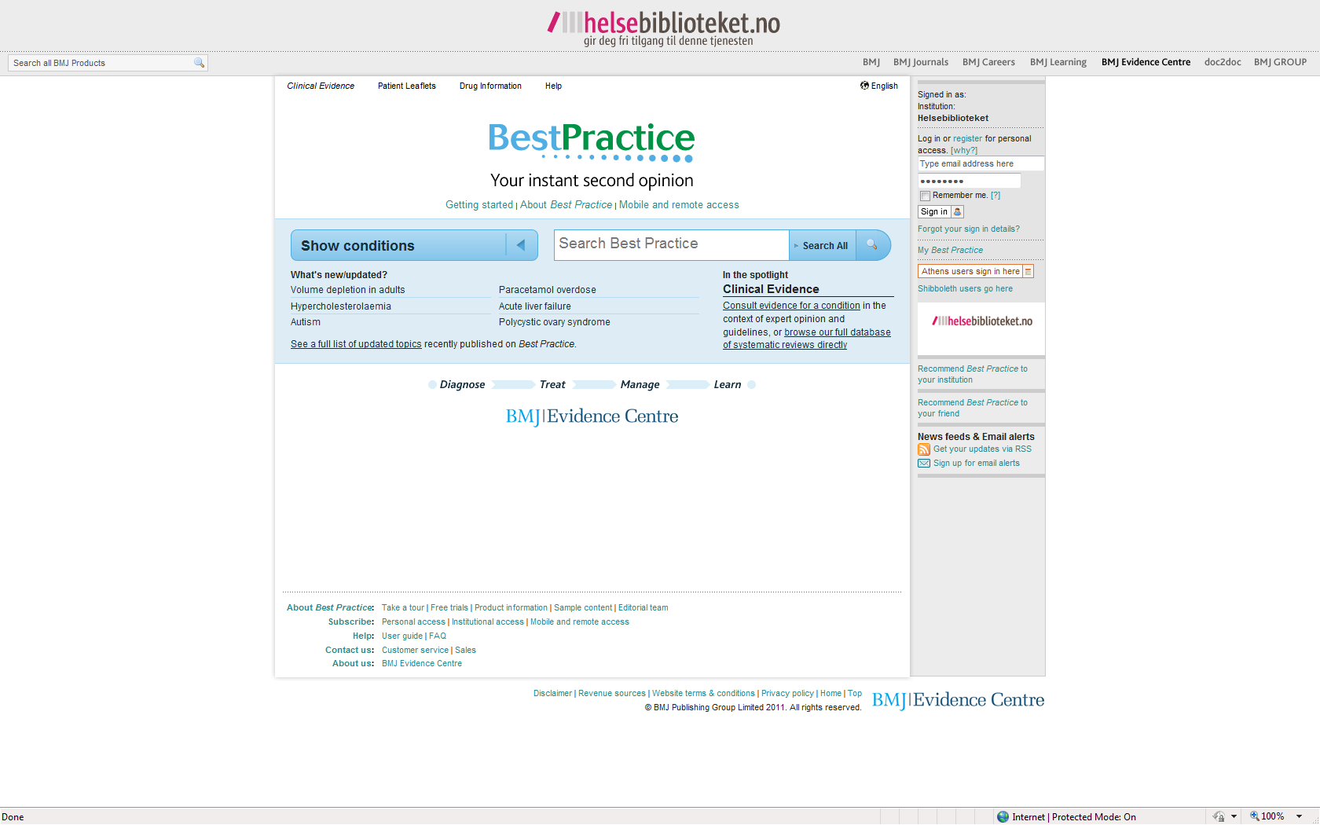Screen dimensions: 1320x825
Task: Open the Take a tour footer link
Action: (403, 608)
